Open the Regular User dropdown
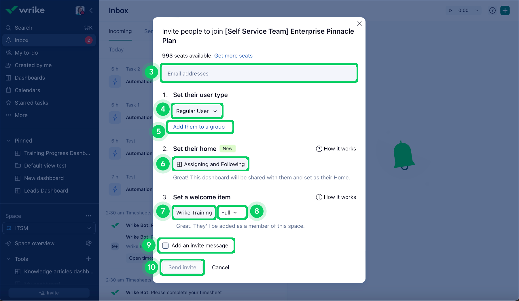 tap(197, 111)
